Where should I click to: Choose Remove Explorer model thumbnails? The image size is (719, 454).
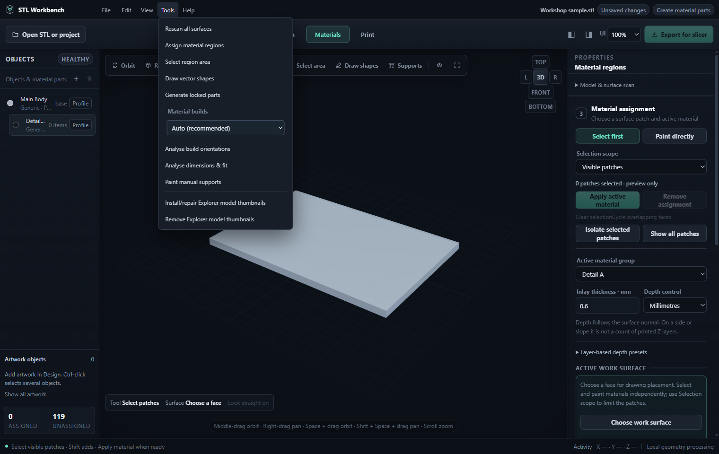pos(226,219)
